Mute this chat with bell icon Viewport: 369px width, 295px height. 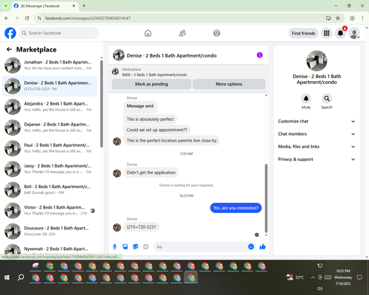coord(306,99)
